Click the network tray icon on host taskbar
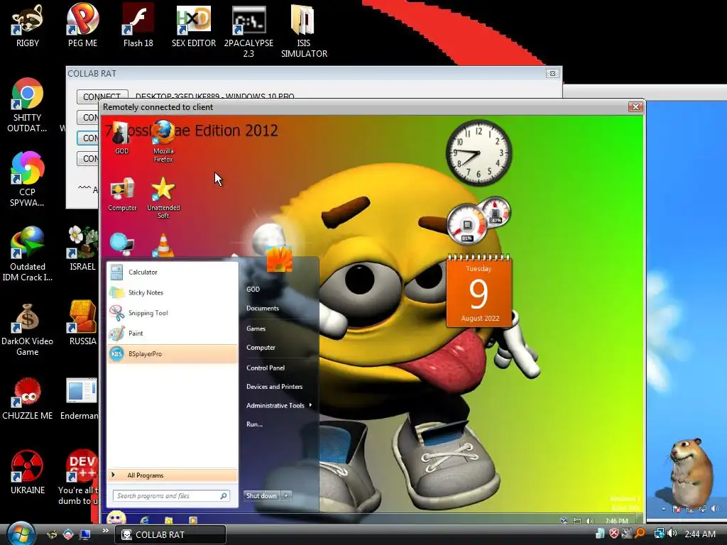 coord(659,534)
